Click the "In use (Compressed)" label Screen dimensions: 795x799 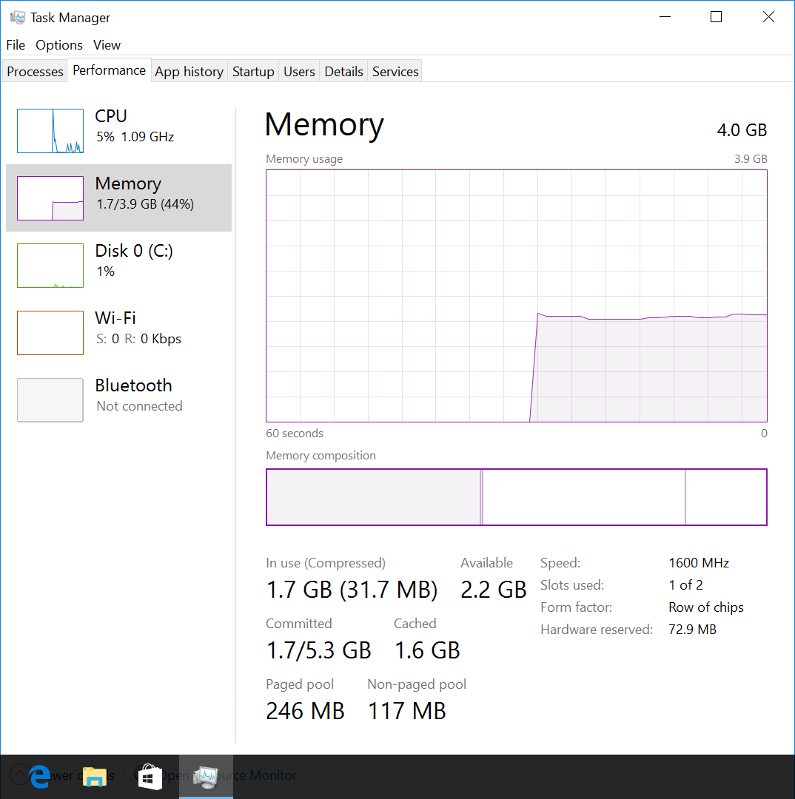pyautogui.click(x=326, y=563)
